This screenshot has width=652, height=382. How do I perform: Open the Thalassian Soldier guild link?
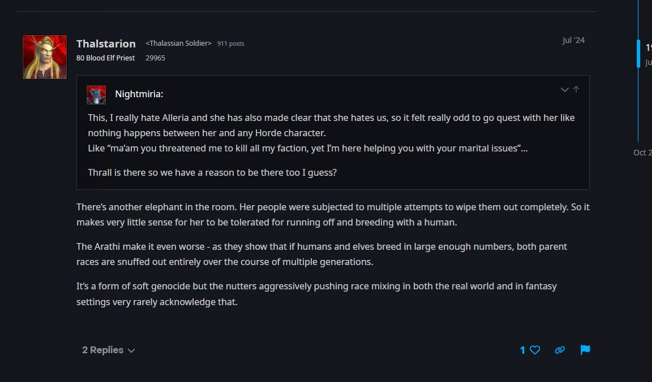[178, 44]
